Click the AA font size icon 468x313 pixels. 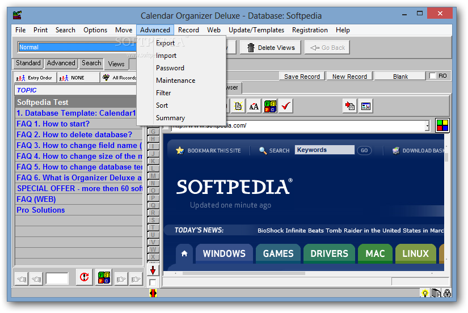254,106
